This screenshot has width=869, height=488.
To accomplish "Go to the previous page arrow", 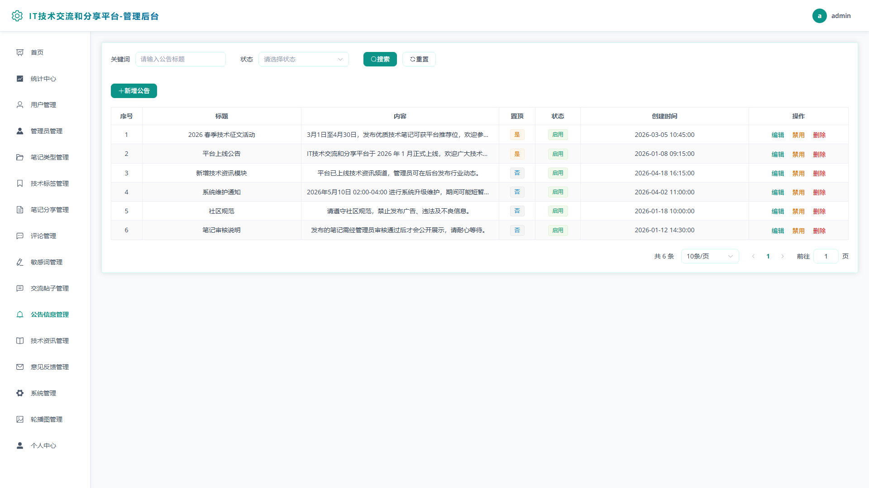I will tap(754, 256).
